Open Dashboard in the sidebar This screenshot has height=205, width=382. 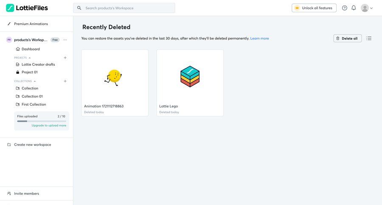click(x=31, y=49)
